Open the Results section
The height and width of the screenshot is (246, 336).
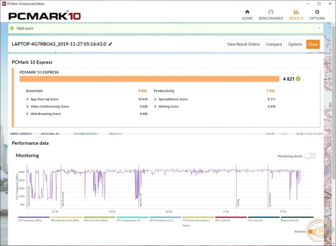coord(296,15)
